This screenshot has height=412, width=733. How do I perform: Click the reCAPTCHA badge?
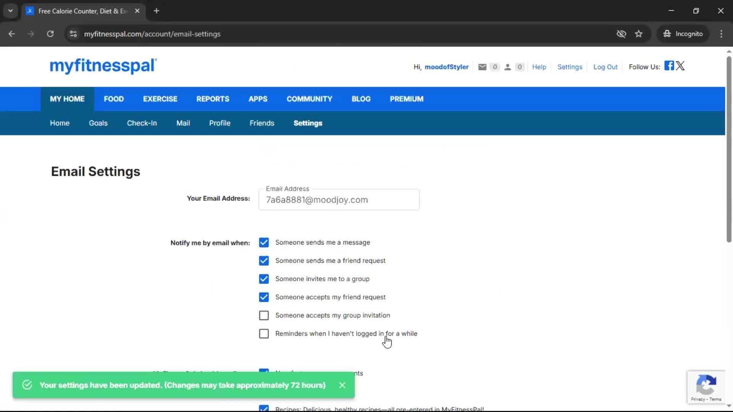[x=706, y=387]
